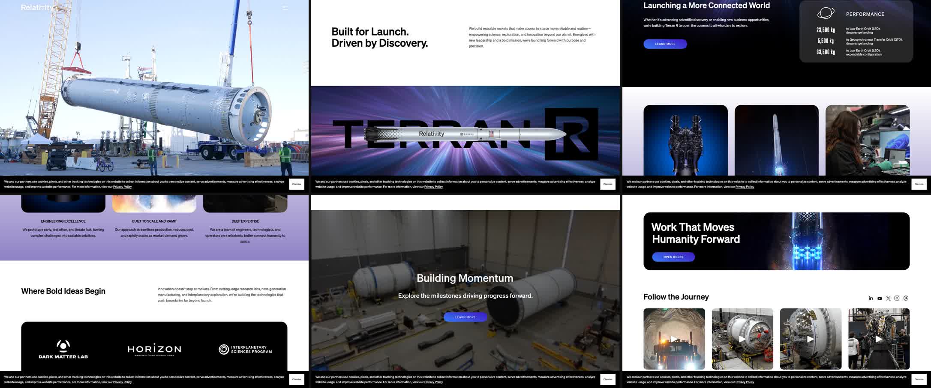
Task: Open Privacy Policy link under Follow the Journey videos
Action: coord(745,382)
